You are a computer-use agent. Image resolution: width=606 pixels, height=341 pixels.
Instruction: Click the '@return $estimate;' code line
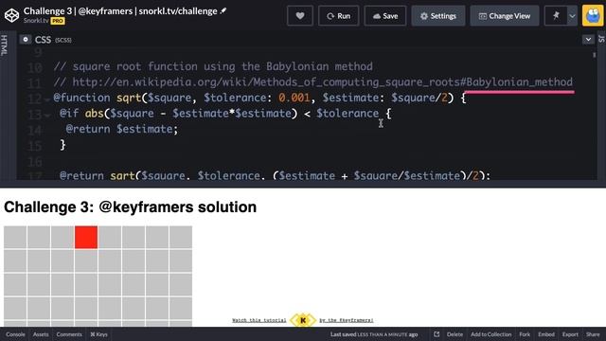(122, 129)
